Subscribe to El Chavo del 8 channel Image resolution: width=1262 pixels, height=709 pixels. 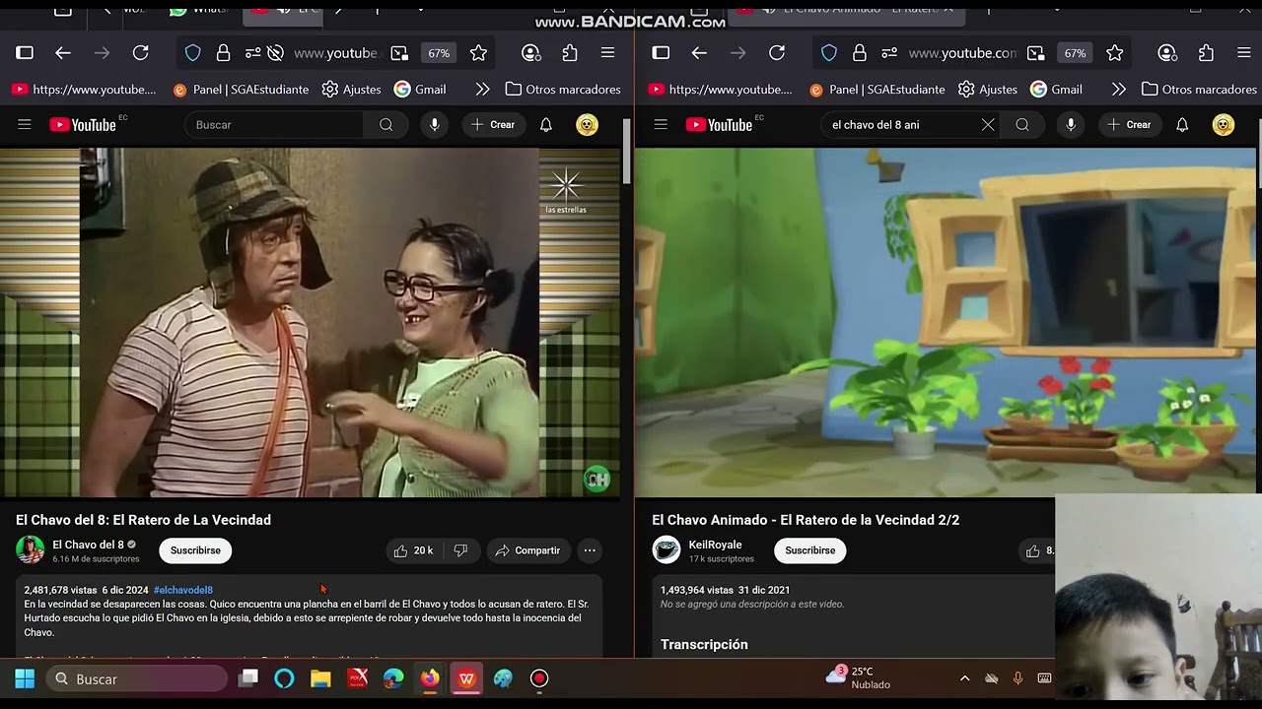click(195, 550)
